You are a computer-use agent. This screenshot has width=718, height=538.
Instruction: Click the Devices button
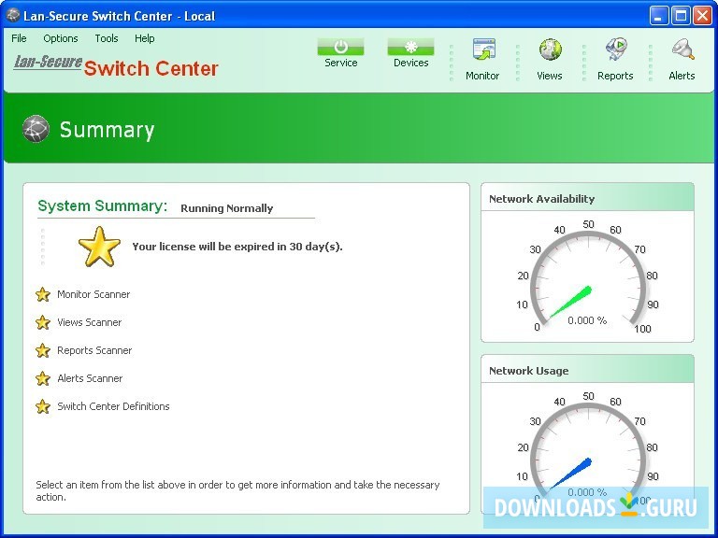click(x=410, y=47)
